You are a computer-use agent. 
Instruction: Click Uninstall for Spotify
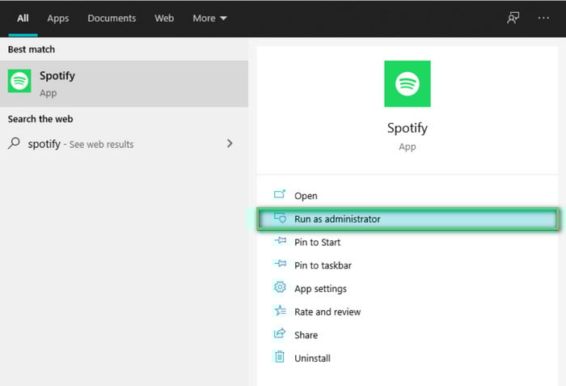[408, 358]
